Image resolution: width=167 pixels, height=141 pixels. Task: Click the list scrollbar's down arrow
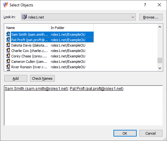click(x=160, y=68)
